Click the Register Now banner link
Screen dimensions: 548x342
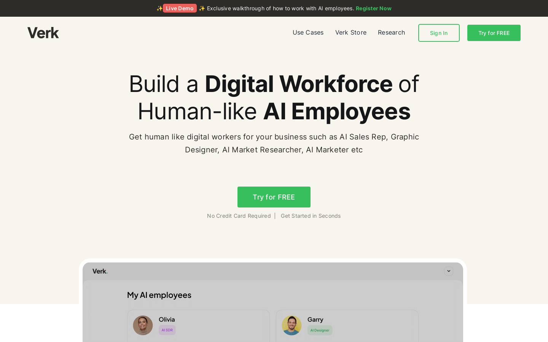pos(374,8)
